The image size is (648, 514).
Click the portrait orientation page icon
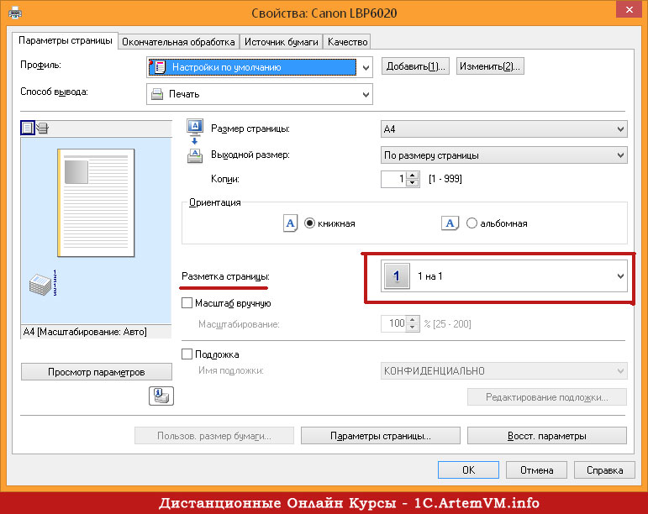289,223
